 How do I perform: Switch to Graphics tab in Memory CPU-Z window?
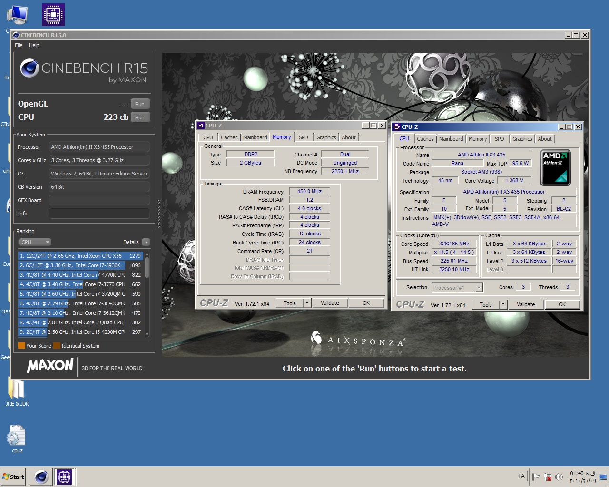pyautogui.click(x=326, y=137)
